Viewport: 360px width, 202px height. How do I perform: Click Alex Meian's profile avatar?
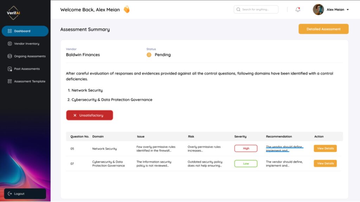pyautogui.click(x=318, y=9)
